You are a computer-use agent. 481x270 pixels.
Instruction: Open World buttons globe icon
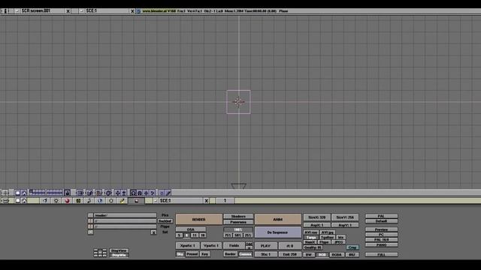tap(100, 201)
